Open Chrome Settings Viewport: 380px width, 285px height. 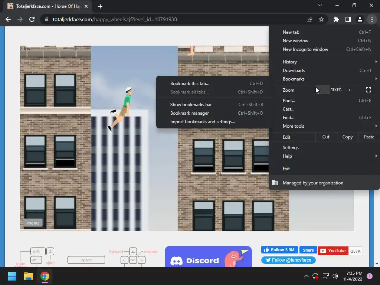(324, 148)
